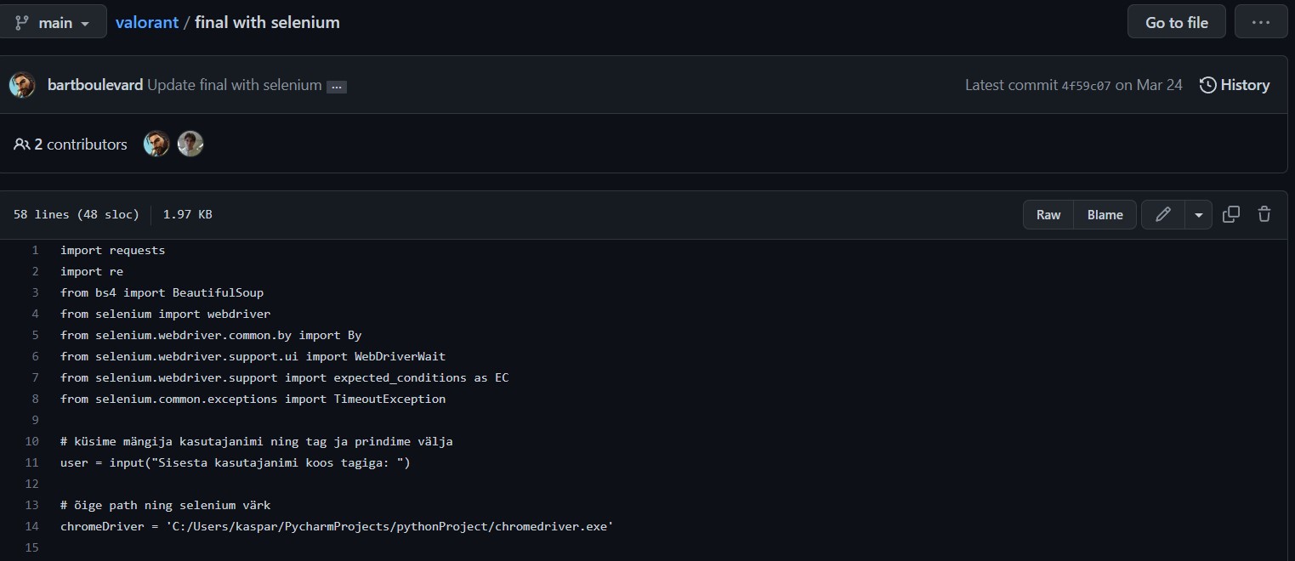This screenshot has height=561, width=1295.
Task: Click the Go to file button
Action: point(1176,23)
